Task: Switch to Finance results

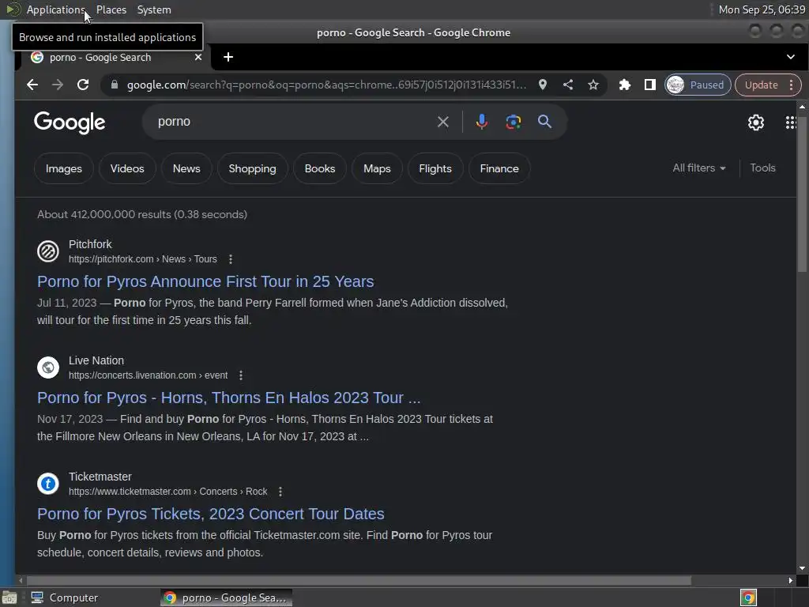Action: click(x=499, y=168)
